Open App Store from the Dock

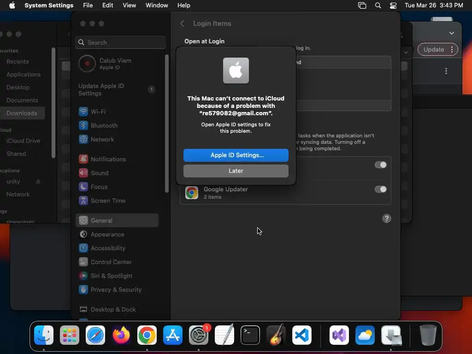coord(173,335)
